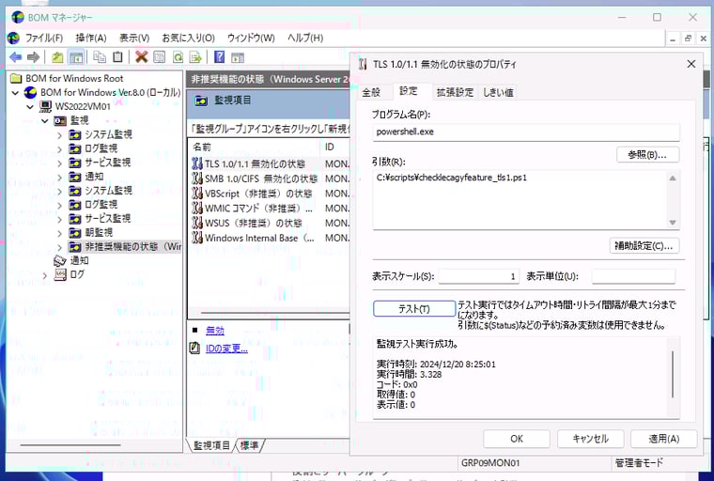Click the 表示単位 input field
714x481 pixels.
tap(633, 276)
